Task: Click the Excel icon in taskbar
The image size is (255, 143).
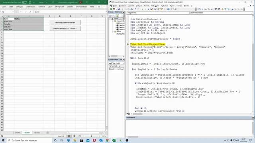Action: tap(114, 140)
